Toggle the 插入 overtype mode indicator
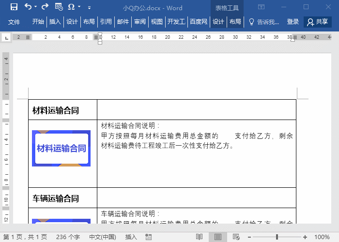This screenshot has width=339, height=242. pyautogui.click(x=131, y=237)
